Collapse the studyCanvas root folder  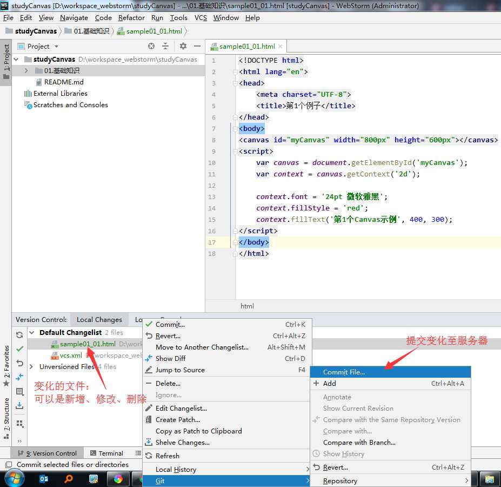click(x=16, y=59)
